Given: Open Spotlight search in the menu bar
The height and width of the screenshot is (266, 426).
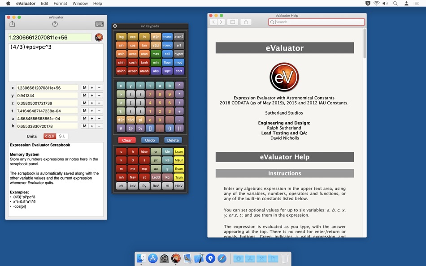Looking at the screenshot, I should click(396, 3).
